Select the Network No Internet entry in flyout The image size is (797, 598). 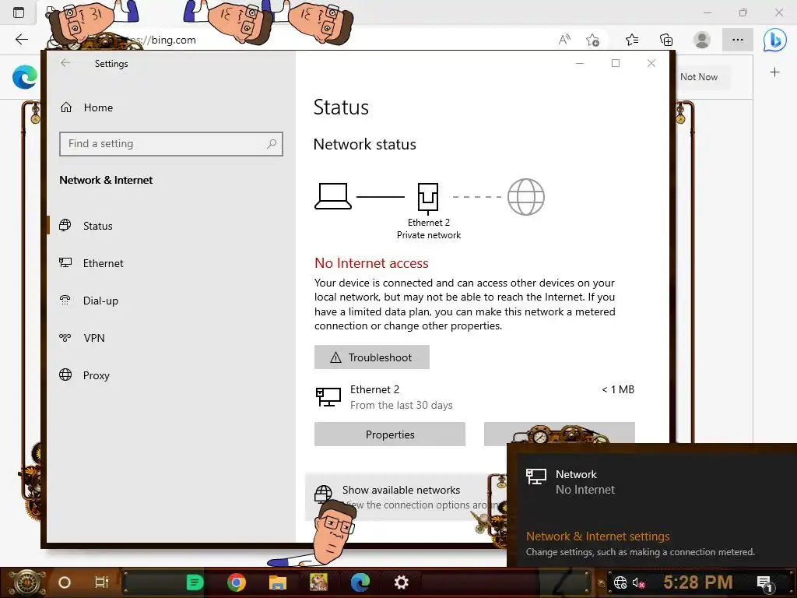[651, 481]
